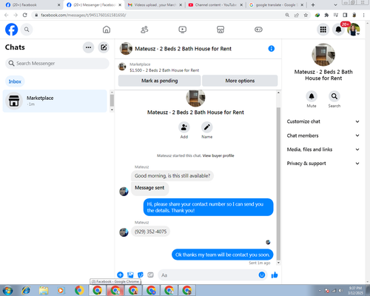Click Mark as pending button
Image resolution: width=370 pixels, height=296 pixels.
(159, 81)
